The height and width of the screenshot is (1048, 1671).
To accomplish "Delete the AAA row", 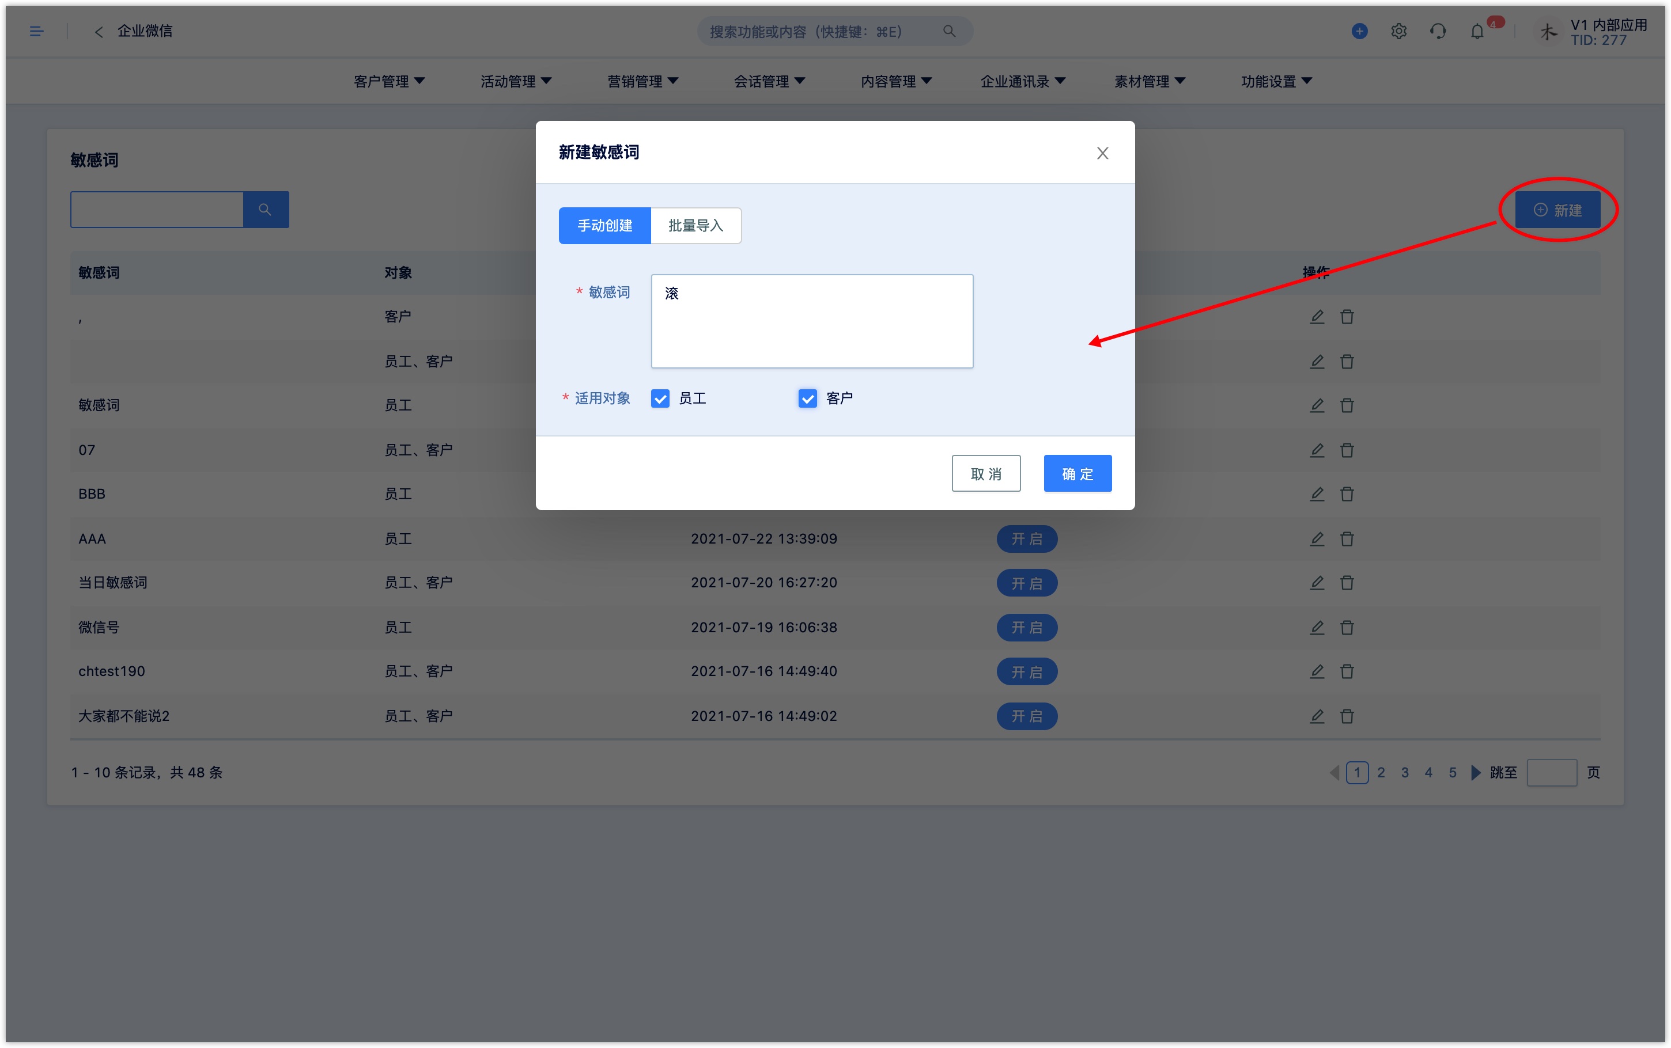I will tap(1347, 539).
